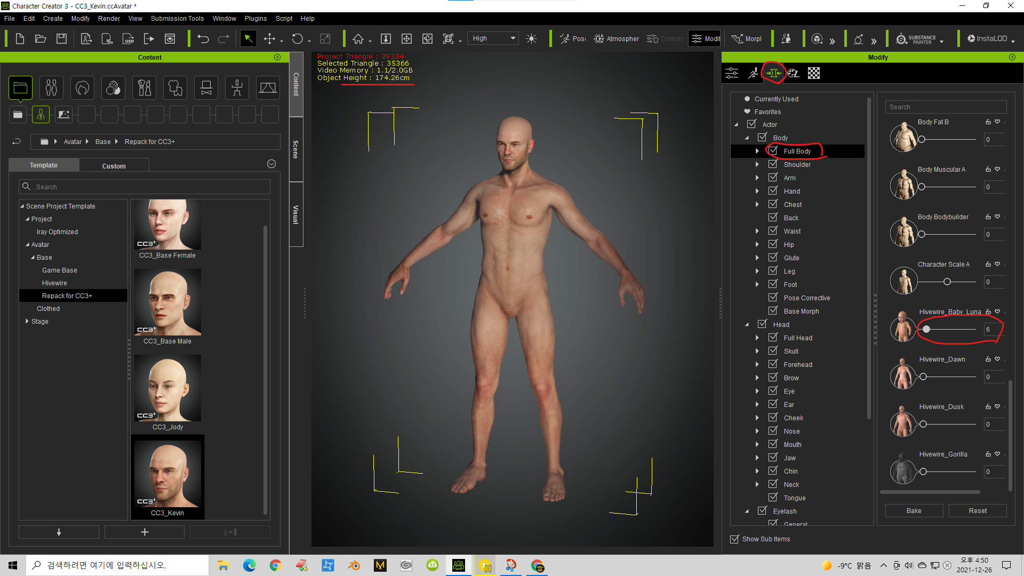Expand the Stage tree node
This screenshot has height=576, width=1024.
(27, 321)
